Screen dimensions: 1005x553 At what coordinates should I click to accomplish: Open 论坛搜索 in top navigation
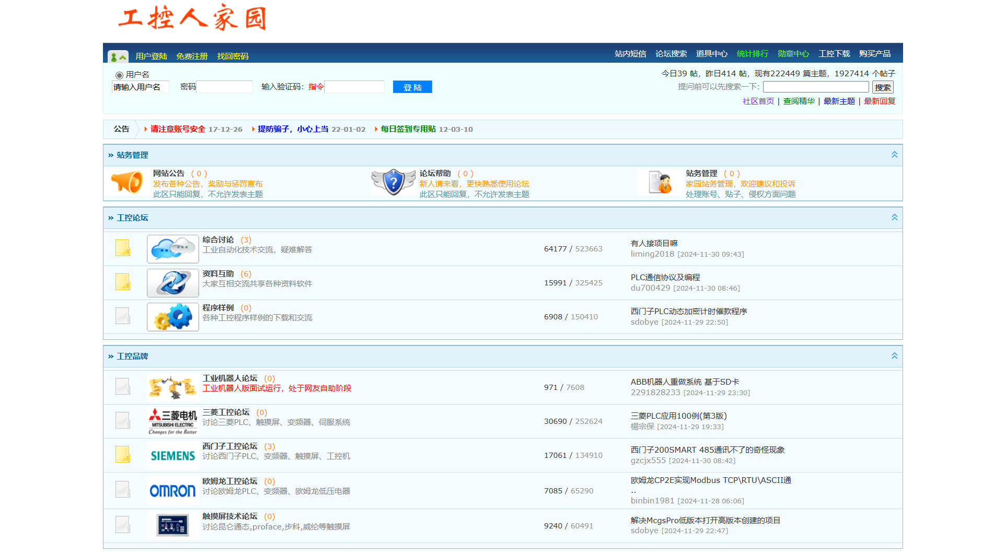[671, 54]
